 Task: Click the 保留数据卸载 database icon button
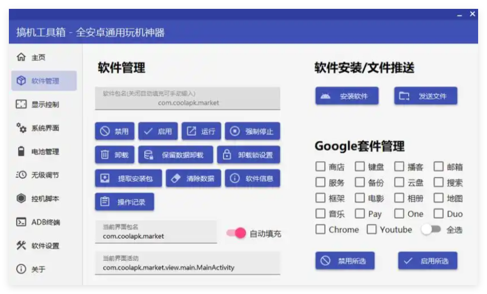pyautogui.click(x=176, y=155)
